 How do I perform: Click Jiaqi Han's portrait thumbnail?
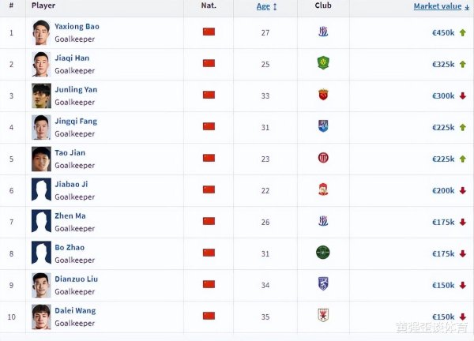click(41, 63)
